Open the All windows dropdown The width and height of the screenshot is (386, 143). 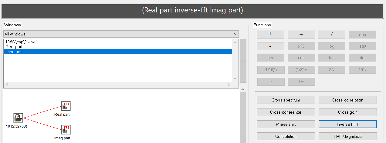click(x=121, y=34)
